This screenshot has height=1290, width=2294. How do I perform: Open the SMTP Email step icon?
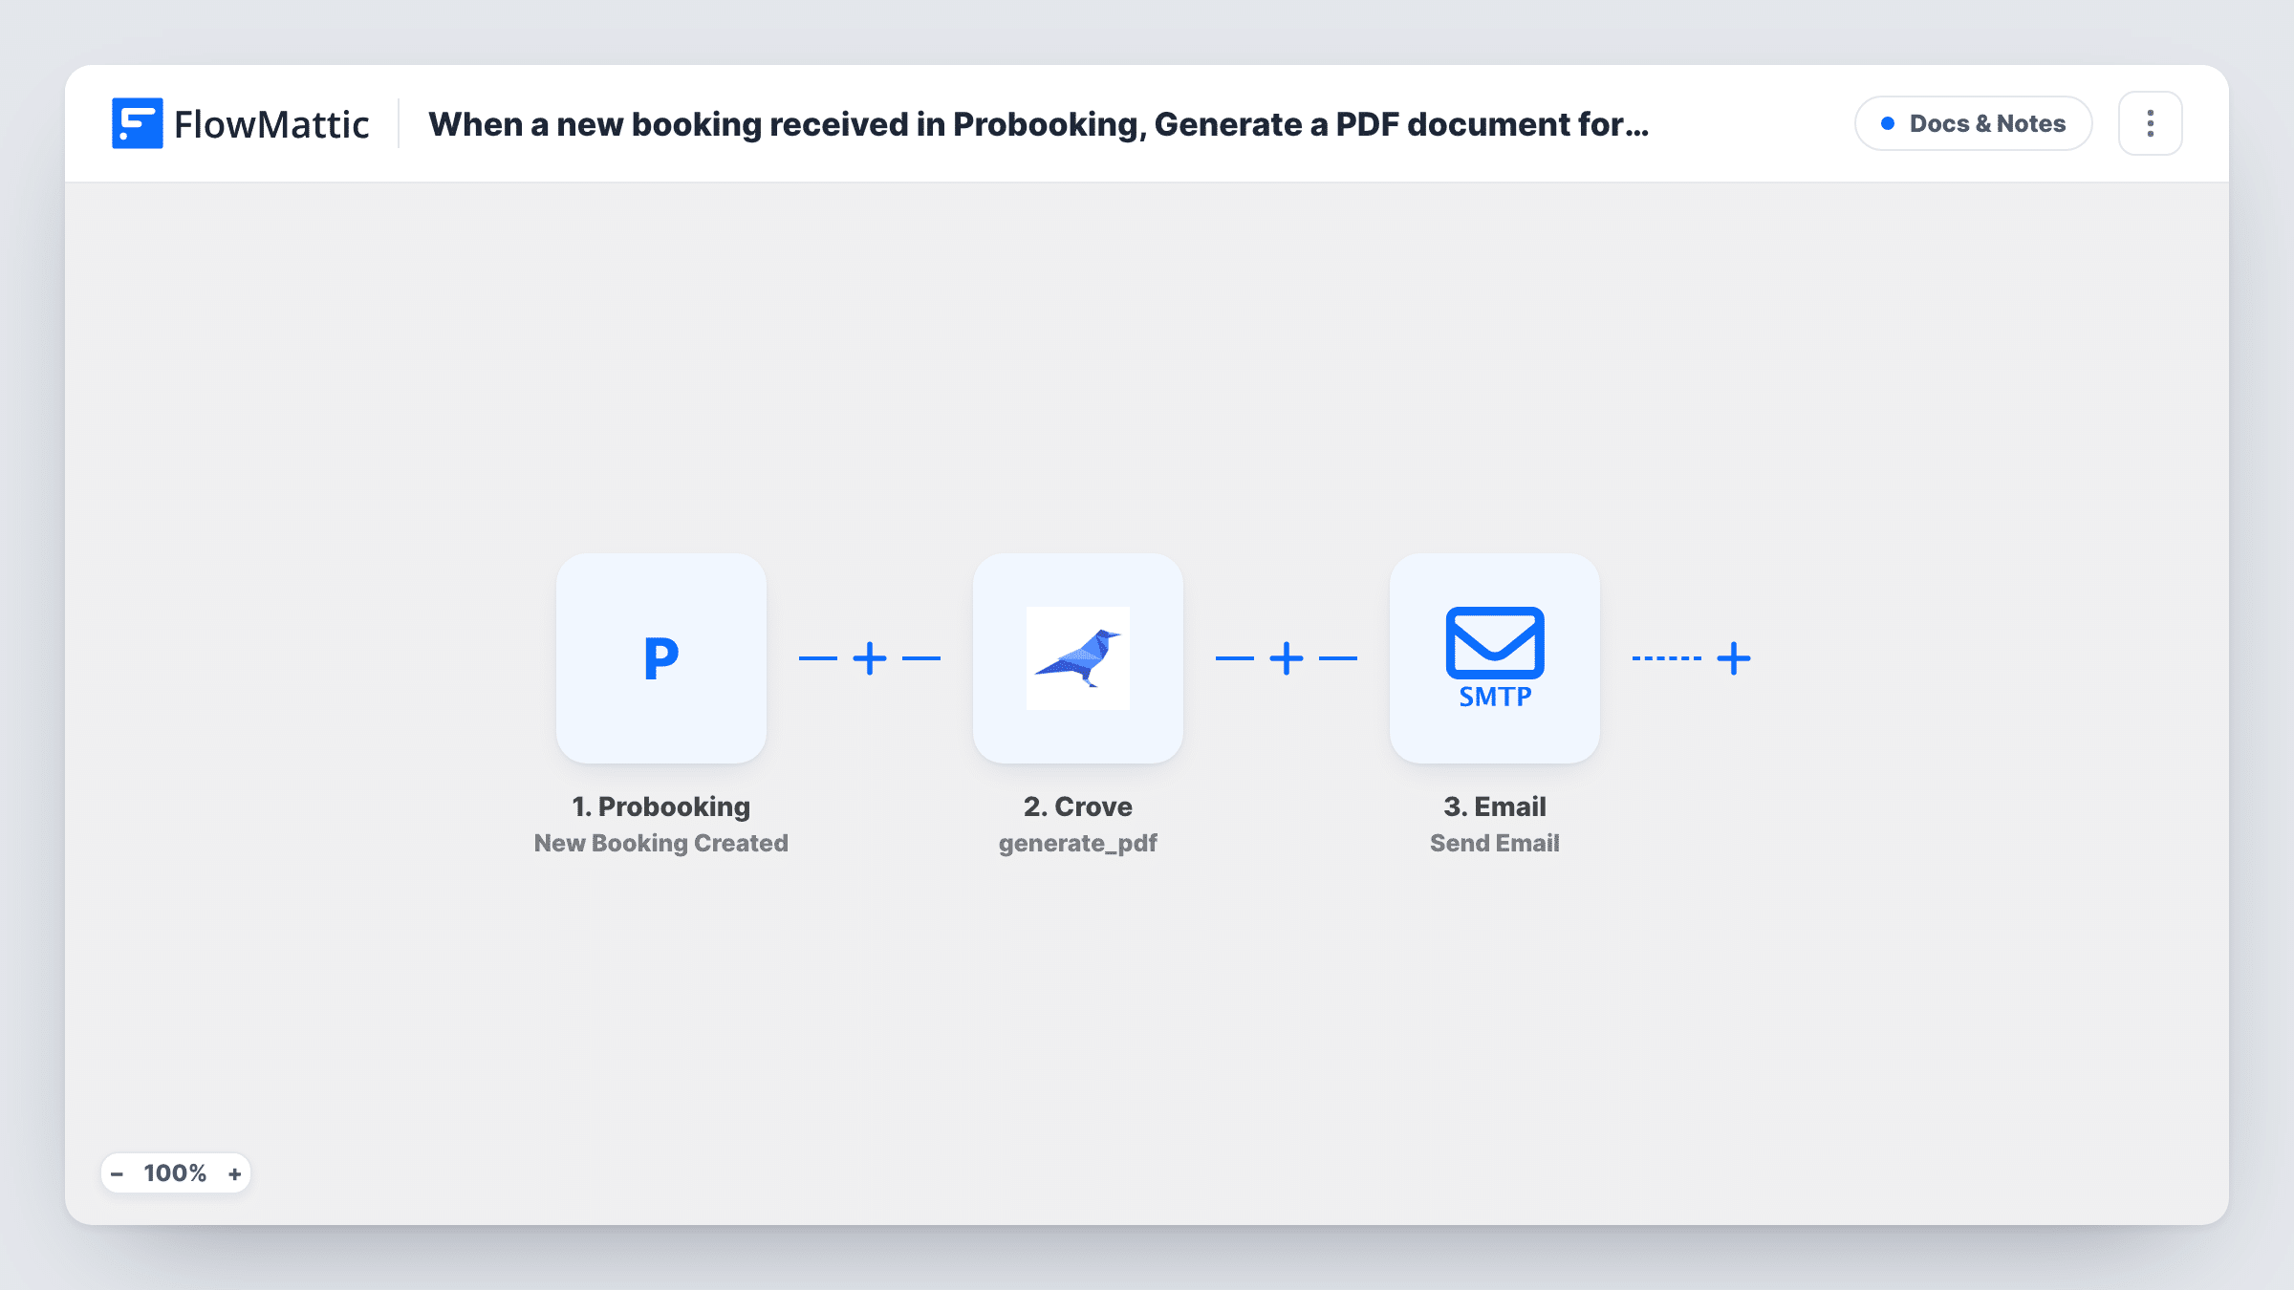pos(1495,658)
